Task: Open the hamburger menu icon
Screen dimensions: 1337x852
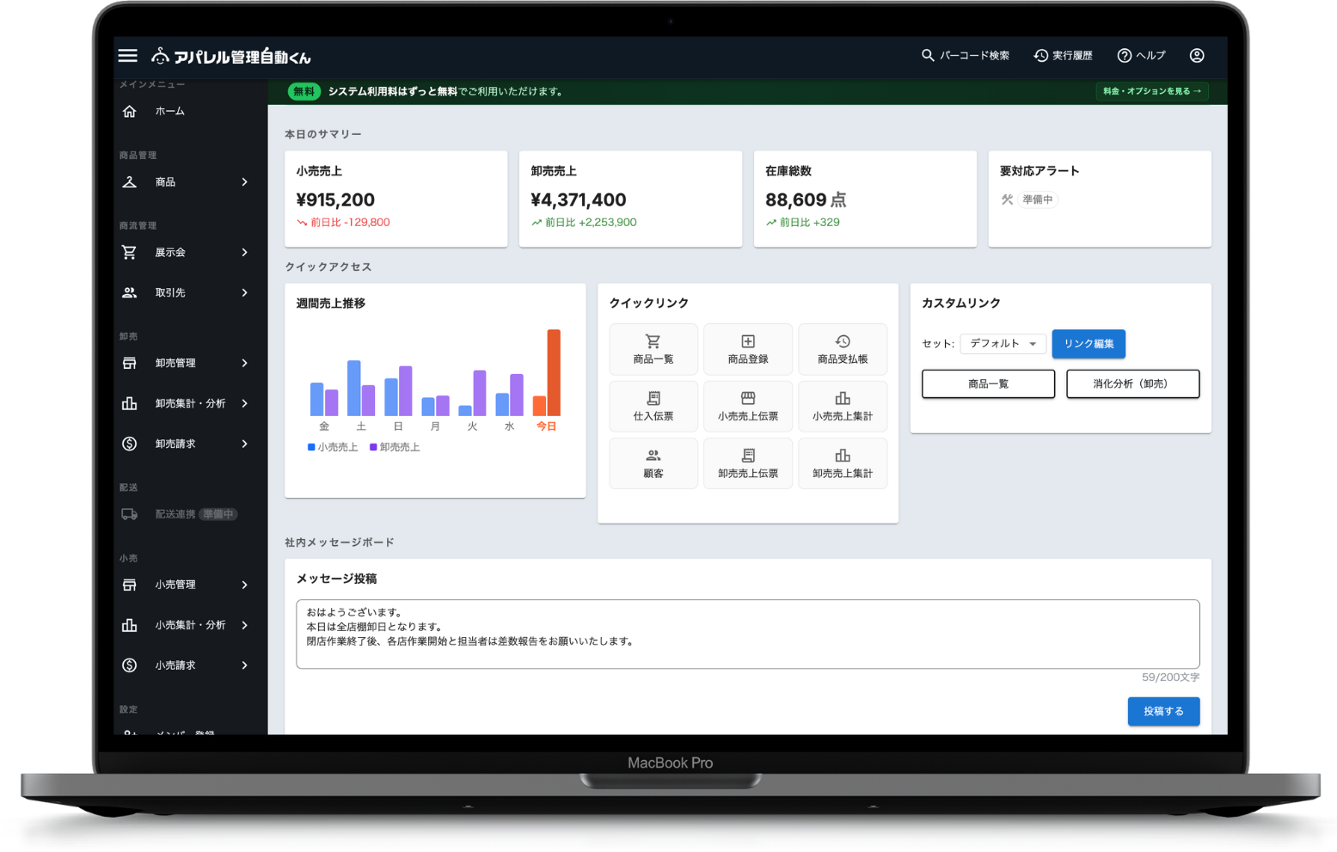Action: (x=128, y=56)
